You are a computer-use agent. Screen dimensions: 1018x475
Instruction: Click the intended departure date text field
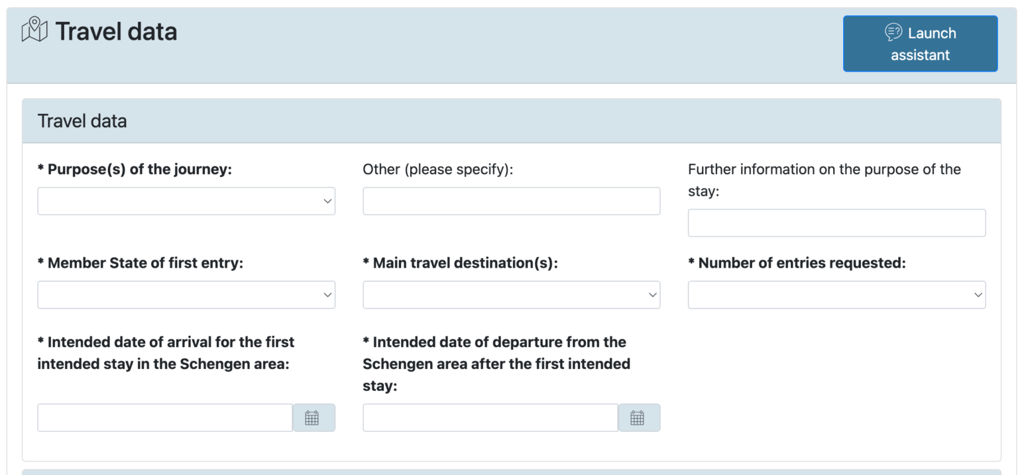point(489,417)
